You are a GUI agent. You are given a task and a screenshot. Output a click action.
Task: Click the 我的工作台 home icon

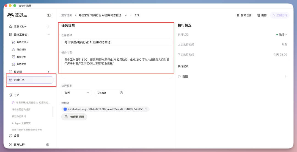click(13, 42)
